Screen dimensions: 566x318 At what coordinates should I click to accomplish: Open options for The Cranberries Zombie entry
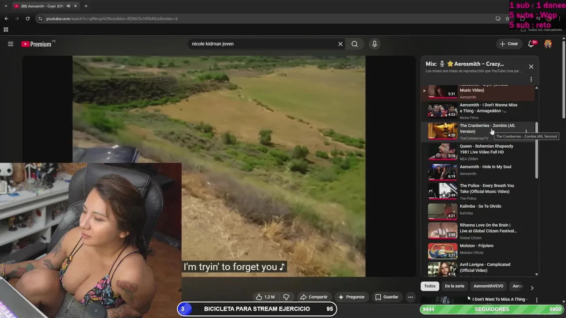point(526,131)
